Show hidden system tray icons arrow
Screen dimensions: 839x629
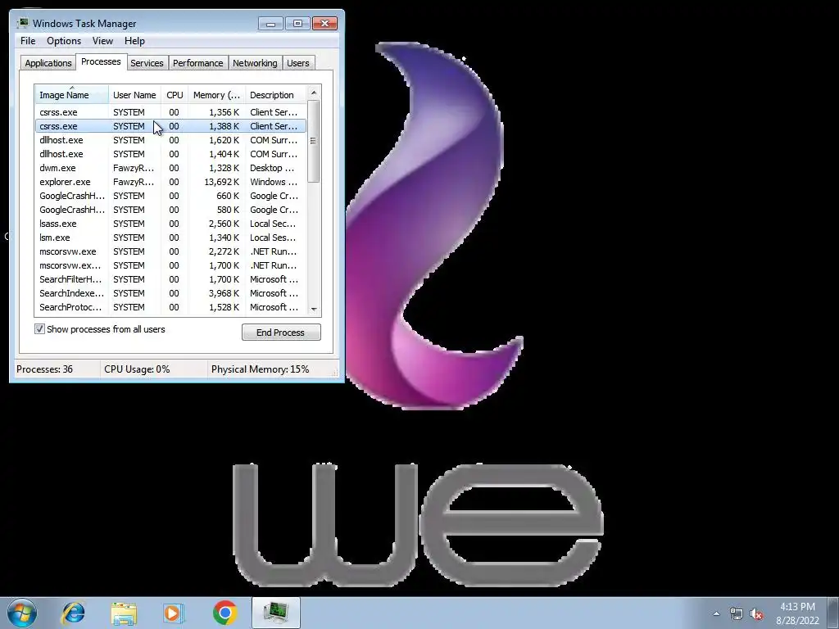716,614
